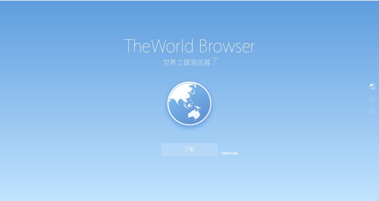
Task: Click the word "Browser" in the heading
Action: tap(227, 46)
